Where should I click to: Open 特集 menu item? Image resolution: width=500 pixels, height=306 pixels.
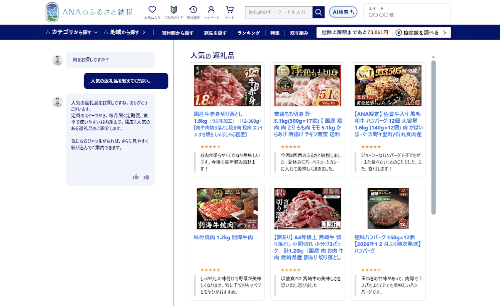275,33
